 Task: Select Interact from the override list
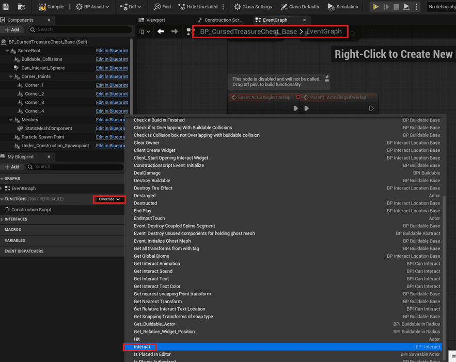pos(141,347)
